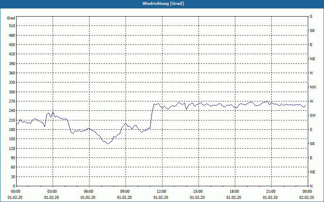
Task: Click the Windrichtung [Grad] chart title
Action: click(163, 4)
